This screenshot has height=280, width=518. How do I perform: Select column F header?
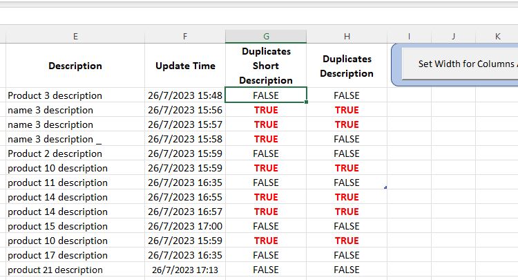(185, 37)
